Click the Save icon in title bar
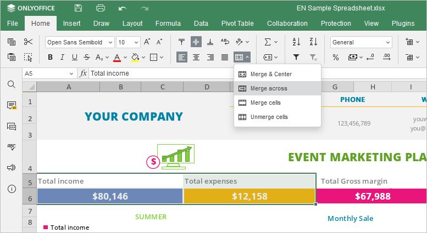The width and height of the screenshot is (427, 233). (x=79, y=8)
